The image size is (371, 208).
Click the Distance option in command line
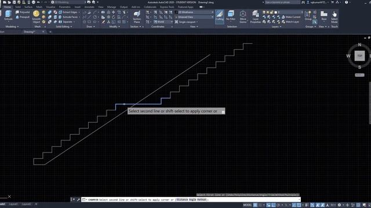(182, 199)
